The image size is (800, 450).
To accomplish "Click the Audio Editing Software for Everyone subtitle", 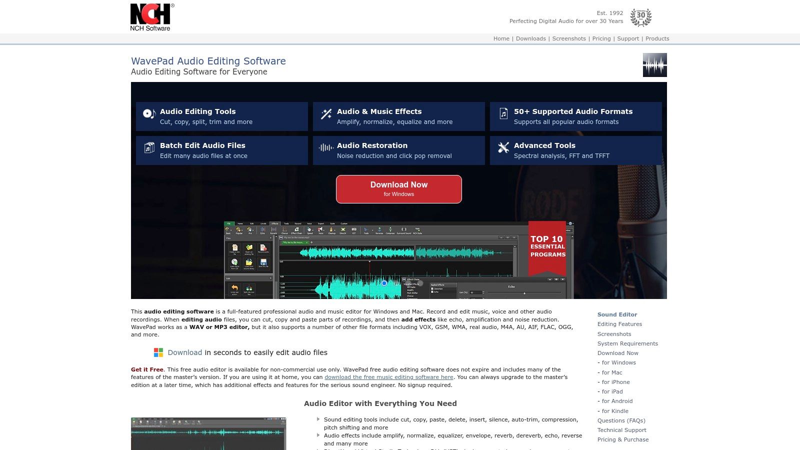I will coord(199,72).
